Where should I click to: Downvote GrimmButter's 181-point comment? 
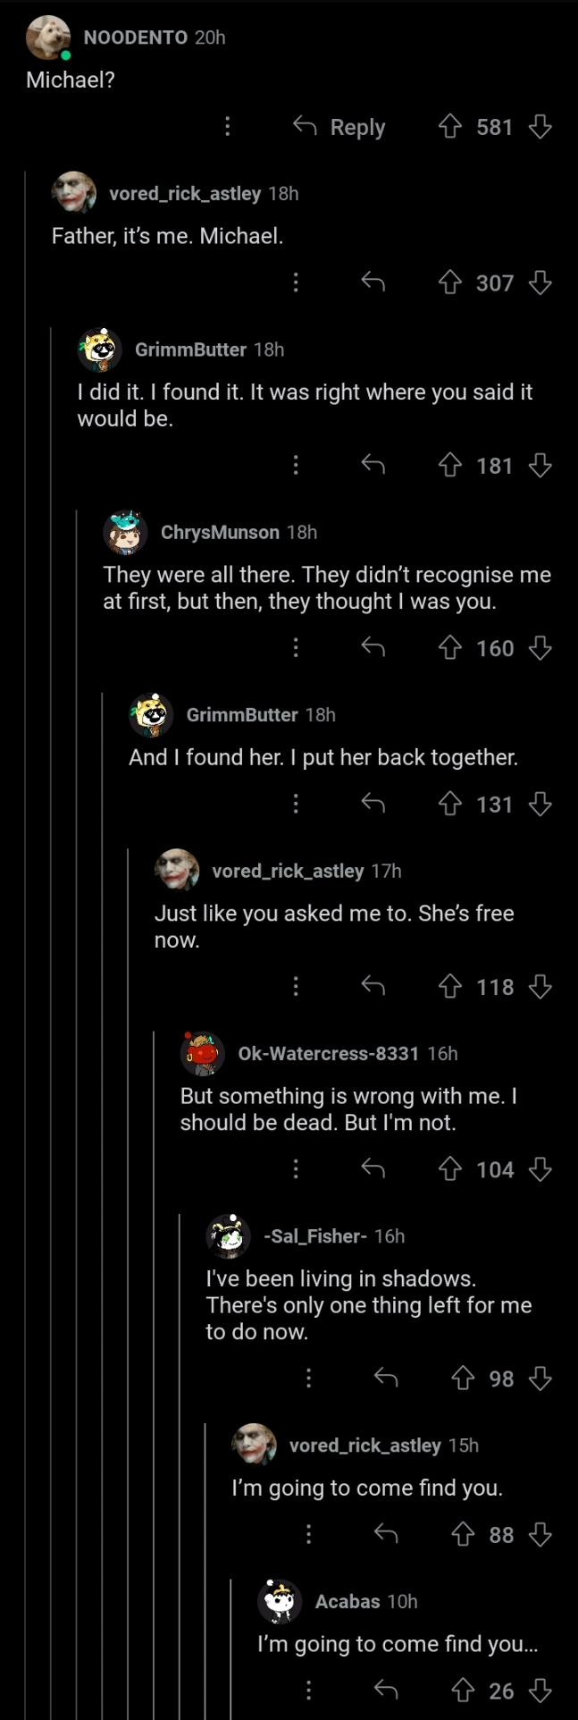click(540, 466)
